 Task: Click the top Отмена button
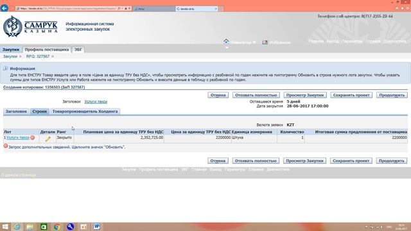tap(218, 95)
